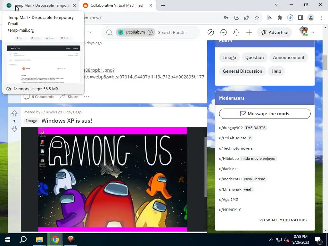Open Reddit Popular arrow icon
The image size is (328, 246).
tap(211, 32)
